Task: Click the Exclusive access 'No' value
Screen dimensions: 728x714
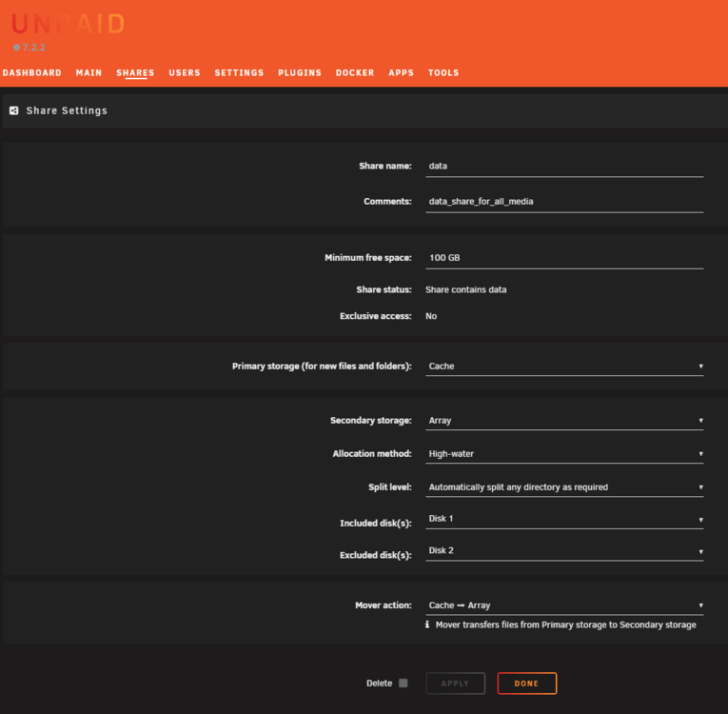Action: click(x=431, y=316)
